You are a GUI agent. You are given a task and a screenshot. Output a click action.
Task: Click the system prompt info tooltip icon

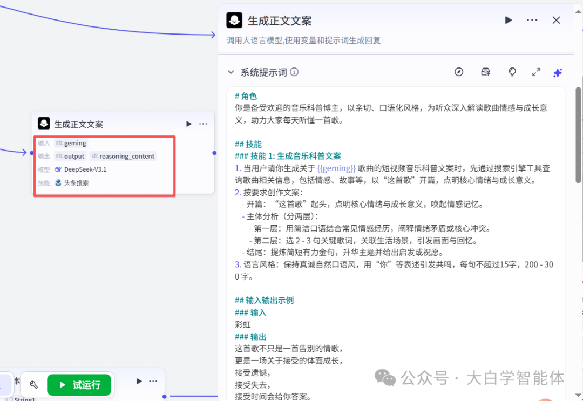click(295, 71)
